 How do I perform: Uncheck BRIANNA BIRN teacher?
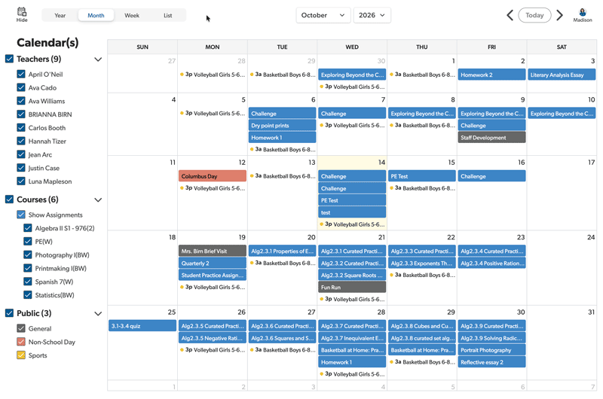click(21, 114)
